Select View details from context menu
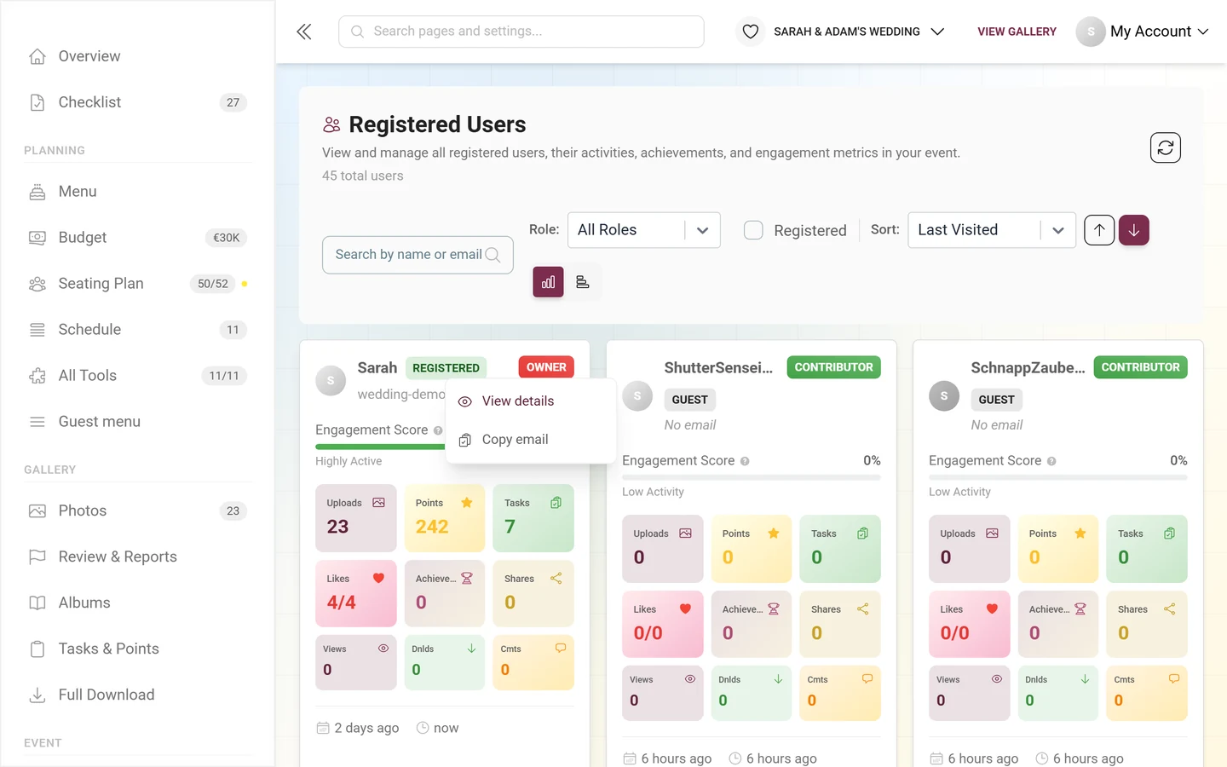1227x767 pixels. tap(530, 401)
